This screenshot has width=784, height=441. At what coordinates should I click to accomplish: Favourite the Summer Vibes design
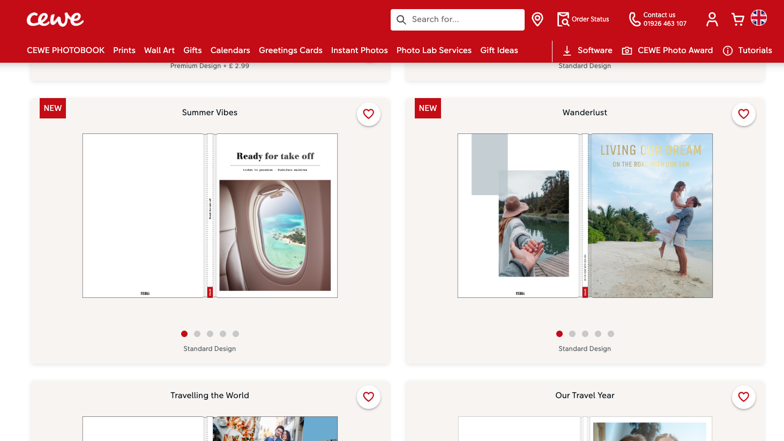coord(369,114)
